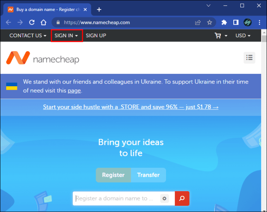Open the USD currency dropdown
This screenshot has height=212, width=267.
(243, 36)
